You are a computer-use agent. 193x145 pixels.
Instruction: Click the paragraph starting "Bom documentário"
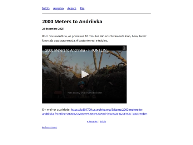(94, 38)
